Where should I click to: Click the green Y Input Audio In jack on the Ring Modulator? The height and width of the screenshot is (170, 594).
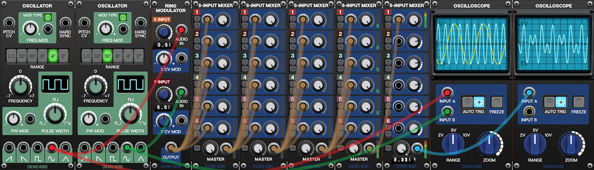tap(181, 92)
